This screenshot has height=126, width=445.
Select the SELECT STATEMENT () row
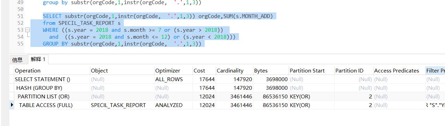point(228,79)
